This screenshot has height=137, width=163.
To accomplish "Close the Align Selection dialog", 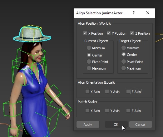I will point(148,13).
